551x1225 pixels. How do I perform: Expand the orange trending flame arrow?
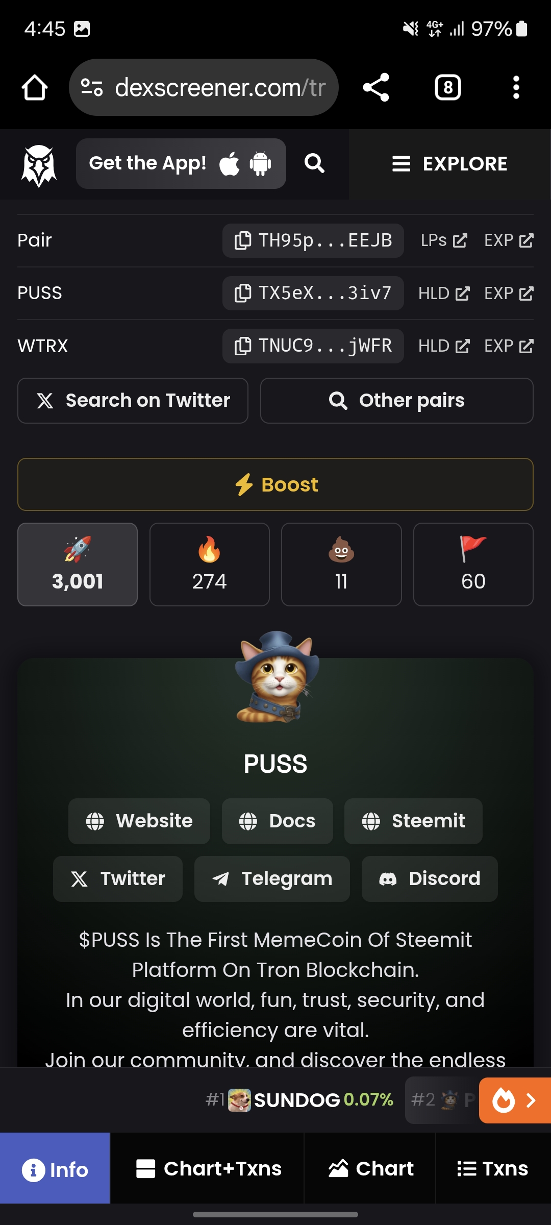[x=515, y=1100]
